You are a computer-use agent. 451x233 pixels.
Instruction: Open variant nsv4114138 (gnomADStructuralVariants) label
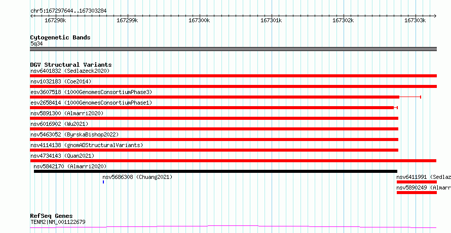tap(87, 145)
